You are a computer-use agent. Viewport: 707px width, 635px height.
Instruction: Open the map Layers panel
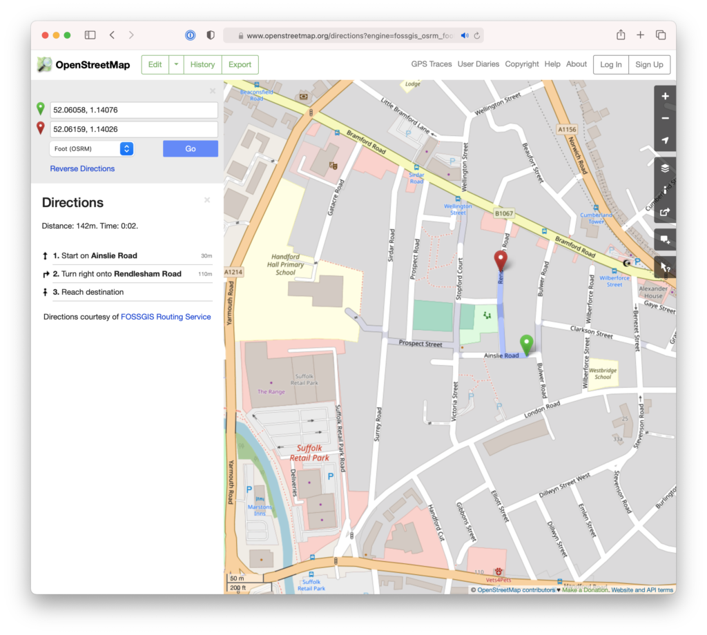click(665, 168)
